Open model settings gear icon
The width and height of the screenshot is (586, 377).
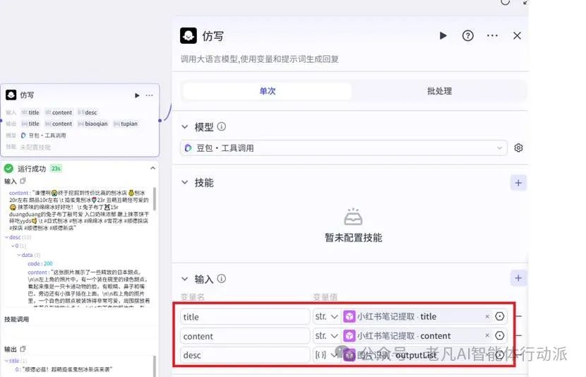coord(518,148)
